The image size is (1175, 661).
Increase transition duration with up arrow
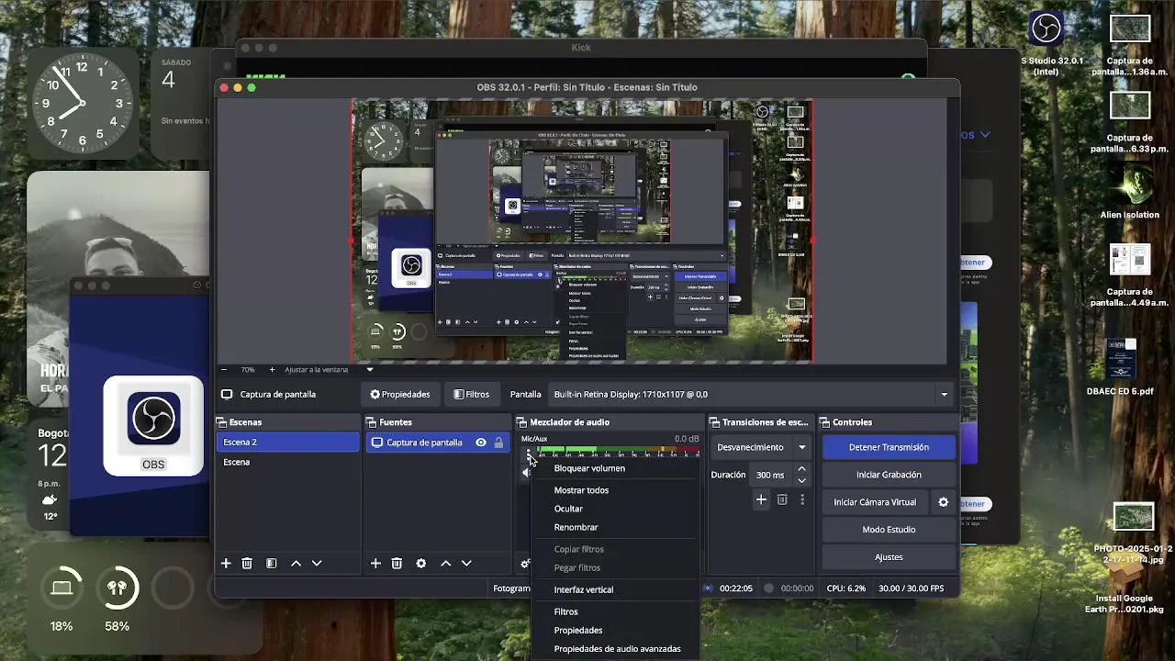[x=801, y=469]
